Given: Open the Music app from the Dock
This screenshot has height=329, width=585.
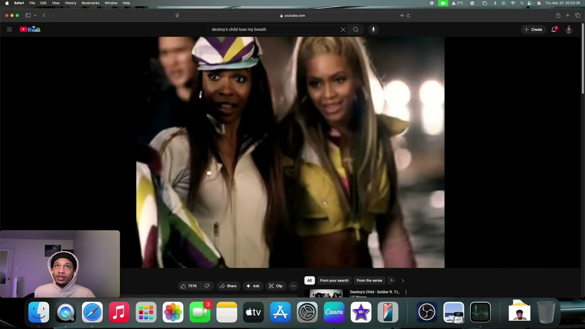Looking at the screenshot, I should tap(119, 313).
